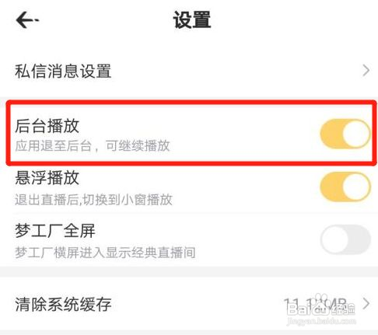Tap the 悬浮播放 label
The image size is (378, 335).
pyautogui.click(x=47, y=178)
